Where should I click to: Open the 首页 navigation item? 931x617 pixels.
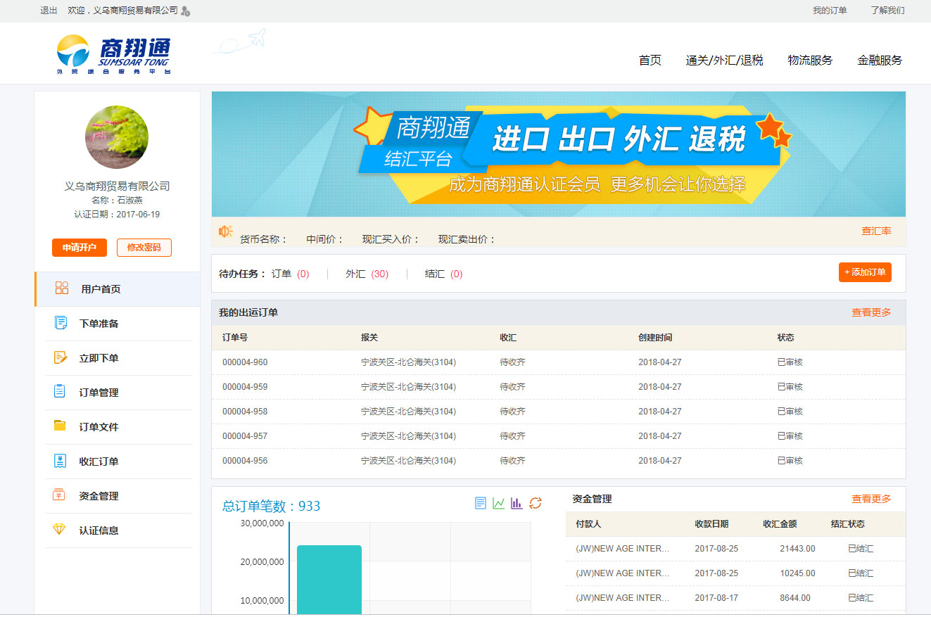point(650,61)
